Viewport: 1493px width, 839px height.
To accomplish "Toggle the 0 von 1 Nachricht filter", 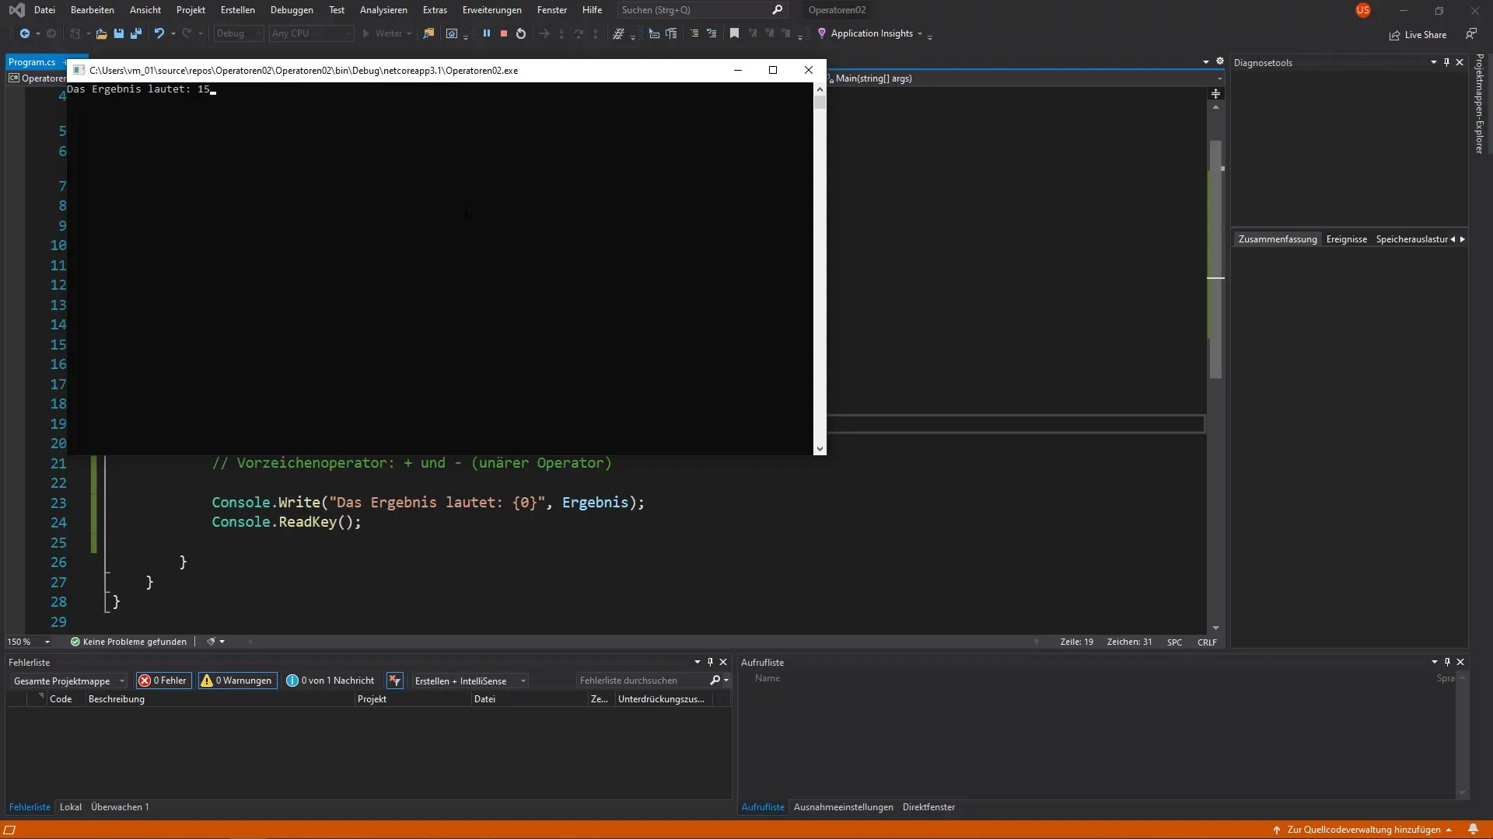I will click(x=330, y=681).
